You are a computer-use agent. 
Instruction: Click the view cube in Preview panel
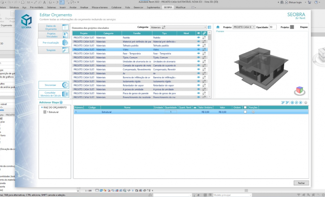300,91
